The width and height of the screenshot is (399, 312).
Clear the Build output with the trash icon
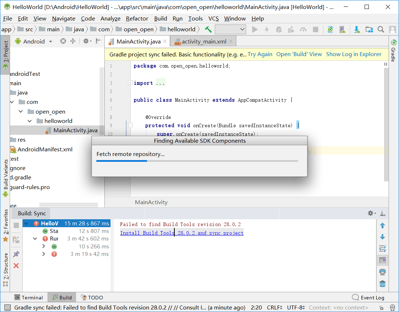(x=382, y=284)
